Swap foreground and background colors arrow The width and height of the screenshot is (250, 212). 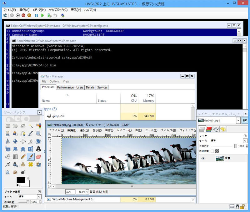(28, 178)
